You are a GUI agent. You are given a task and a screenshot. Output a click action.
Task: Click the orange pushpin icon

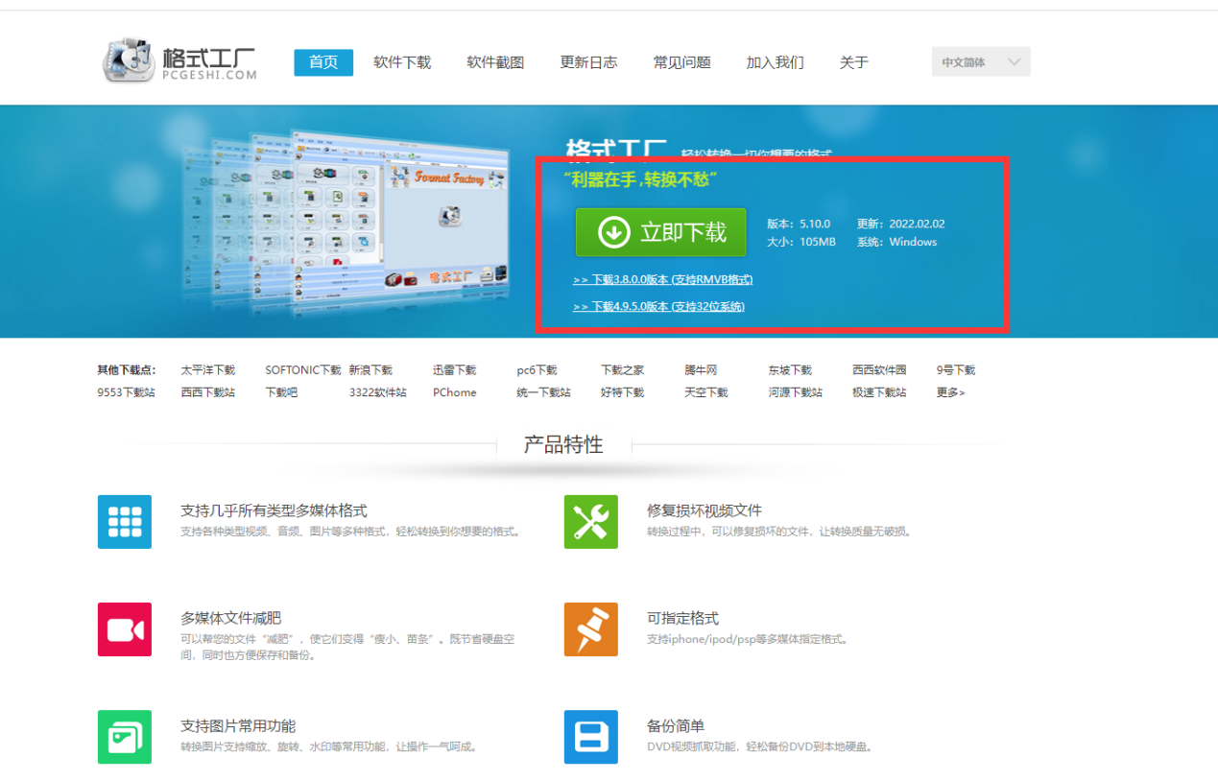tap(591, 629)
